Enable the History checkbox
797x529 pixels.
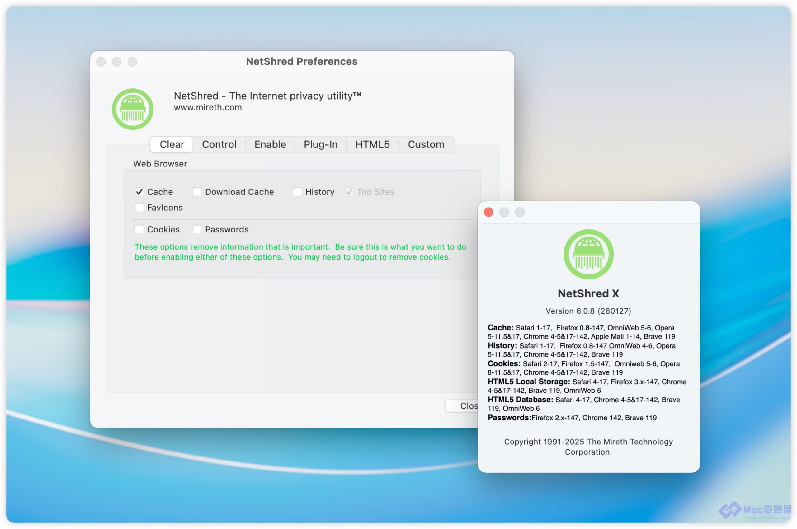coord(297,192)
